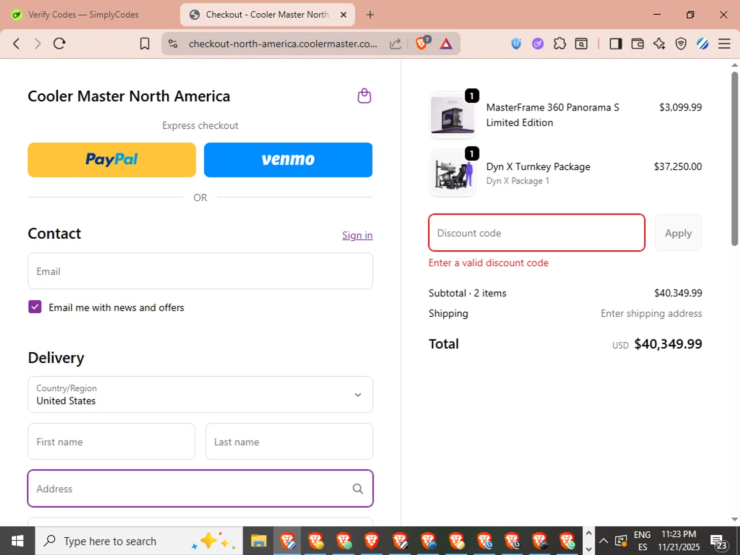
Task: Focus the First name field
Action: (111, 442)
